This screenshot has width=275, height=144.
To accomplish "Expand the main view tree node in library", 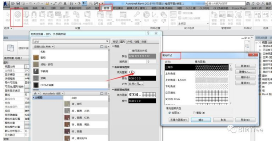I will [33, 98].
